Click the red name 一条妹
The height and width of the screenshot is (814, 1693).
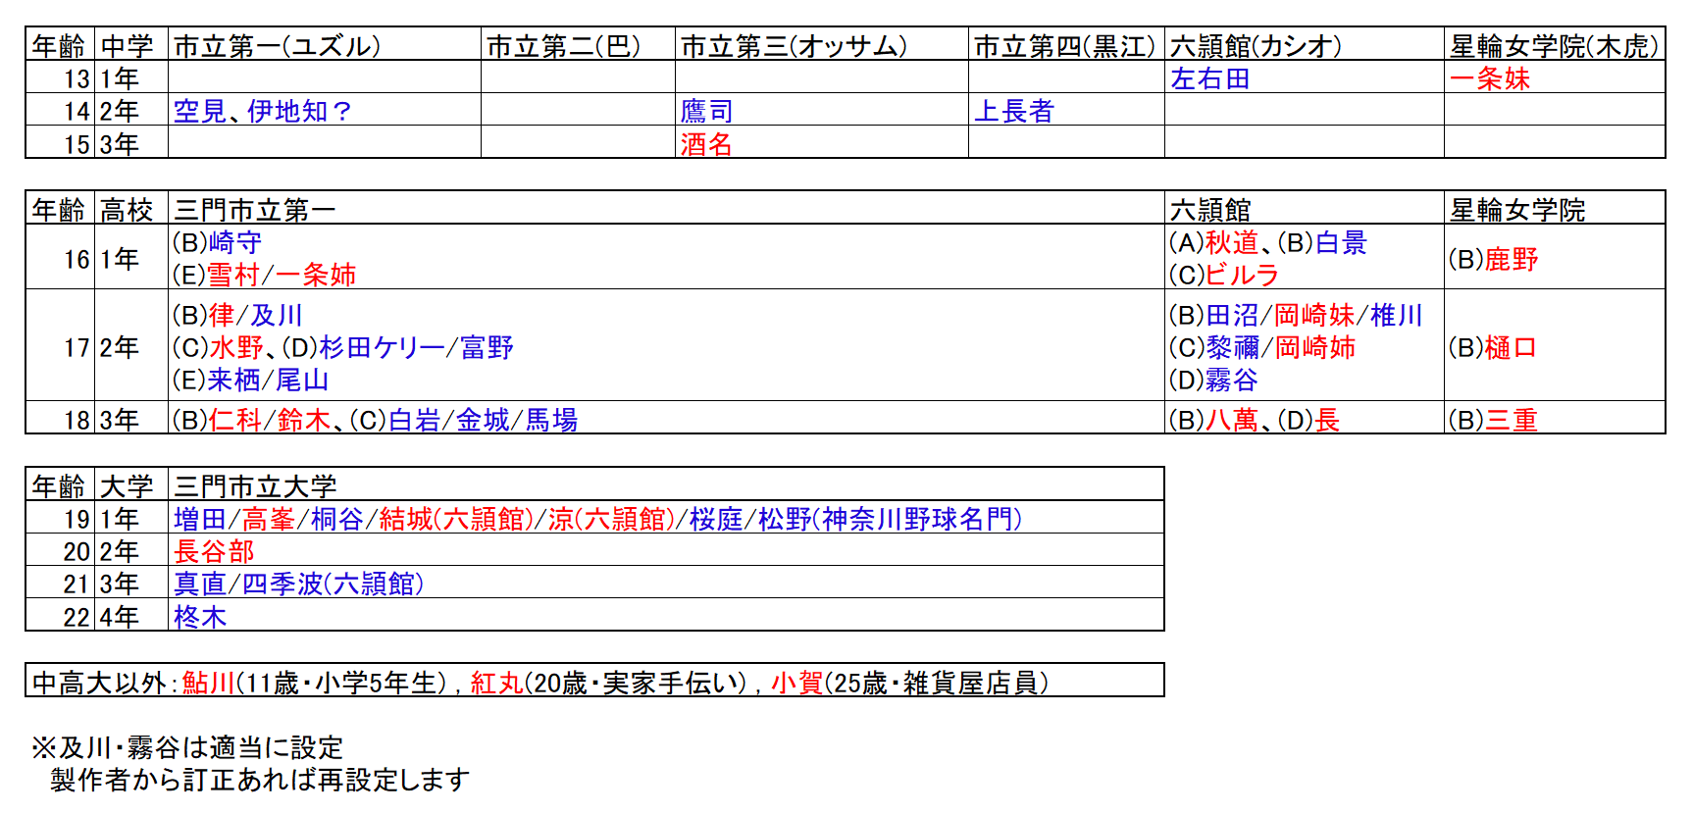pos(1490,78)
